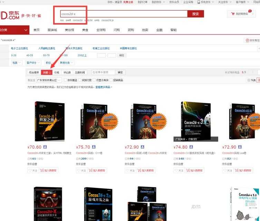Add Cocos2d-x 3.X游戏开发实战 to cart
The image size is (260, 221).
click(194, 171)
